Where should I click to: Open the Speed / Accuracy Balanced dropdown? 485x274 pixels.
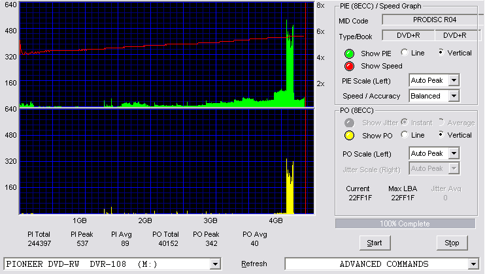click(x=454, y=96)
